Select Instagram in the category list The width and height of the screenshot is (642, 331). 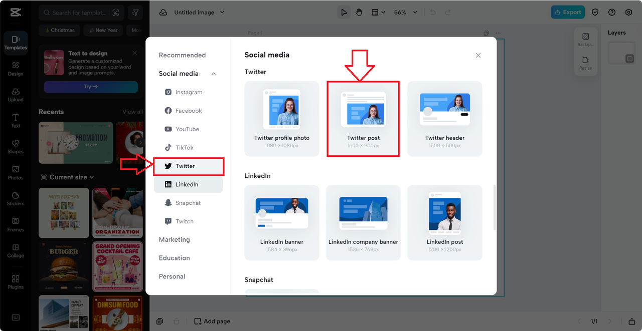(189, 92)
